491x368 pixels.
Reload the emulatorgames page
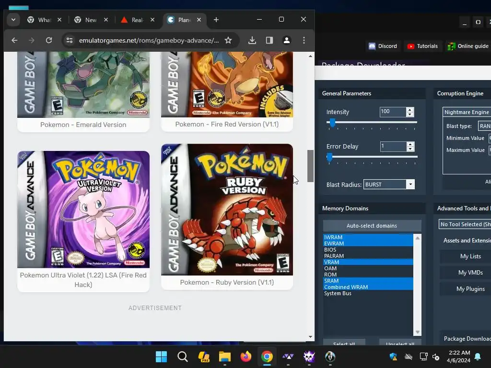(49, 40)
